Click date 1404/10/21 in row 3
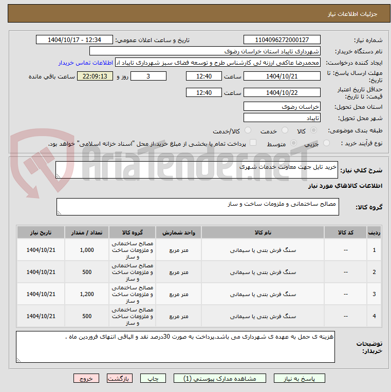 (41, 294)
